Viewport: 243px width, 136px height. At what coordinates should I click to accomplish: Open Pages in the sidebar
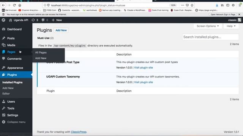pyautogui.click(x=11, y=52)
